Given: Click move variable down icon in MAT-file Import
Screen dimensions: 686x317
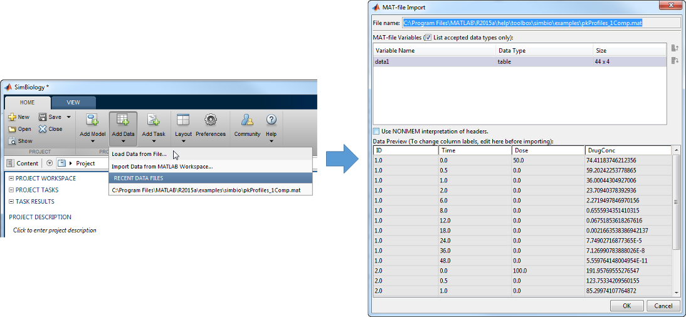Looking at the screenshot, I should [x=675, y=61].
